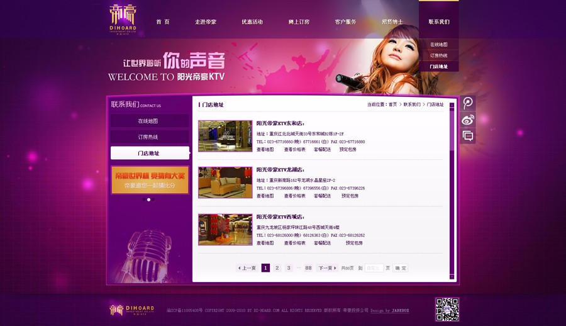This screenshot has width=566, height=326.
Task: Click 龙湖店 TEL phone number line
Action: coord(311,188)
